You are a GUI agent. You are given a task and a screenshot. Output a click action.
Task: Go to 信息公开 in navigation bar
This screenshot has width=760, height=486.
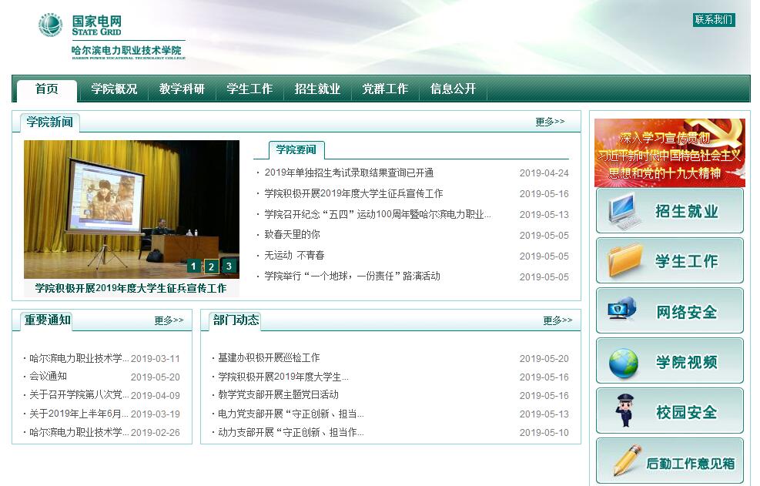click(453, 89)
